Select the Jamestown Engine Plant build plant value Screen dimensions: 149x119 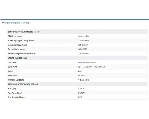point(92,67)
